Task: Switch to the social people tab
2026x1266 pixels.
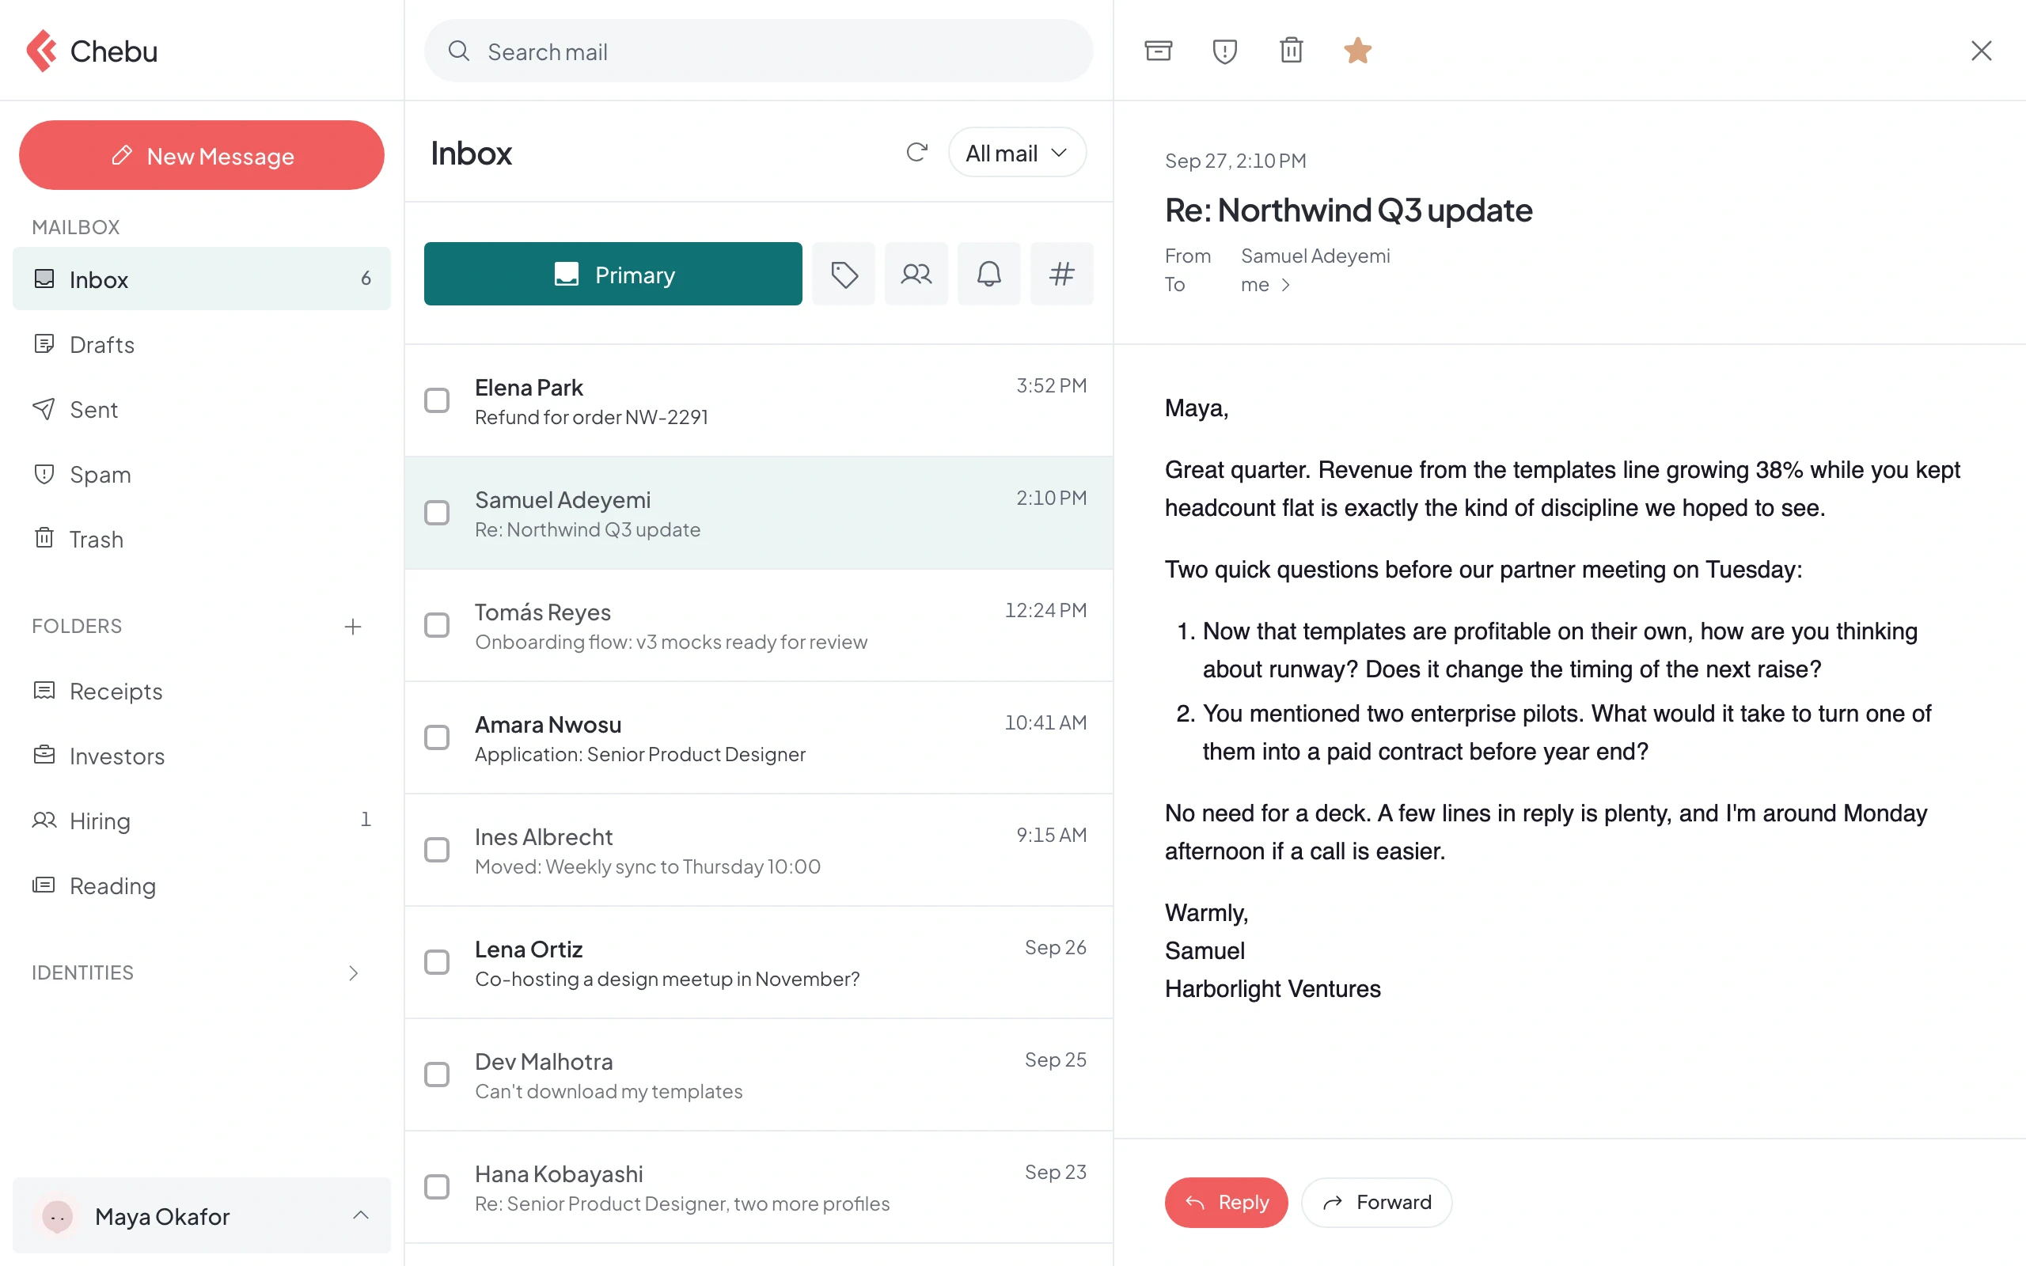Action: click(916, 274)
